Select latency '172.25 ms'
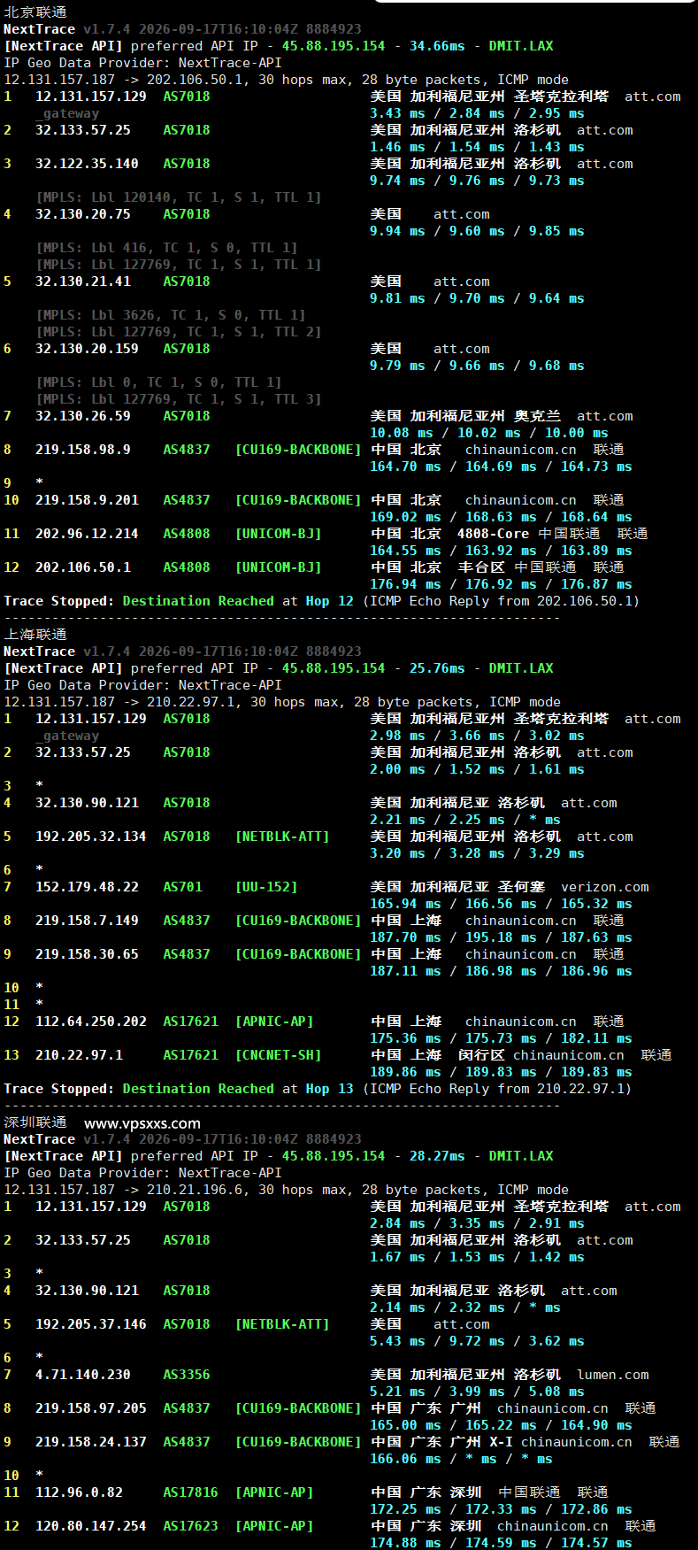The height and width of the screenshot is (1550, 698). 405,1509
